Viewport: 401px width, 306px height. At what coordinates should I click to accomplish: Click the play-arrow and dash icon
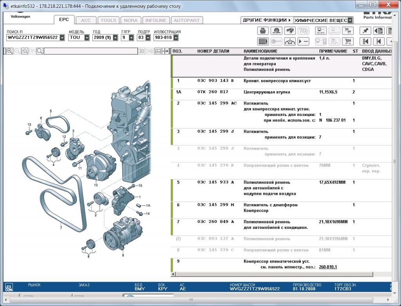tap(303, 41)
